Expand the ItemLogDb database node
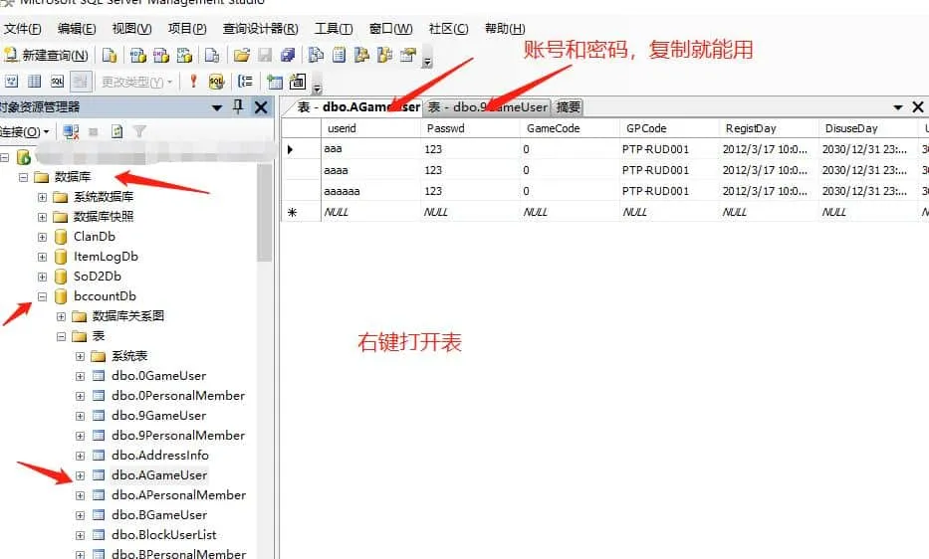The height and width of the screenshot is (559, 929). click(x=42, y=257)
